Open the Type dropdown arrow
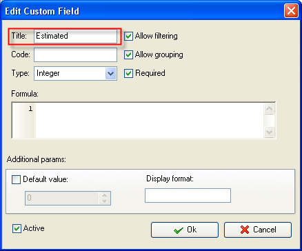Screen dimensions: 302x251 click(110, 74)
